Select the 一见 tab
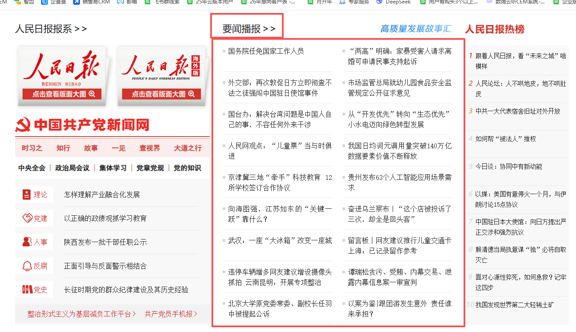The height and width of the screenshot is (332, 576). click(x=118, y=148)
